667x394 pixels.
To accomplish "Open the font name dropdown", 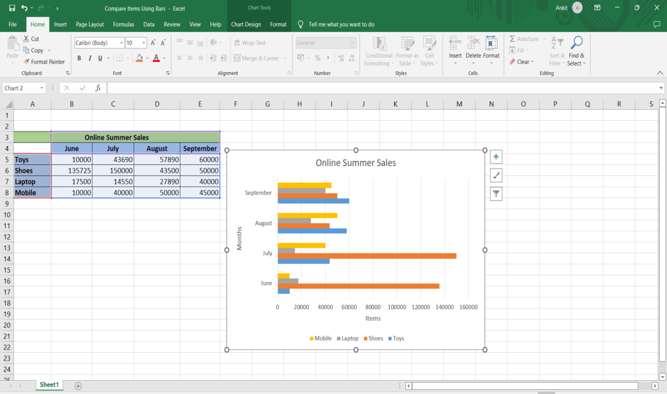I will 120,43.
